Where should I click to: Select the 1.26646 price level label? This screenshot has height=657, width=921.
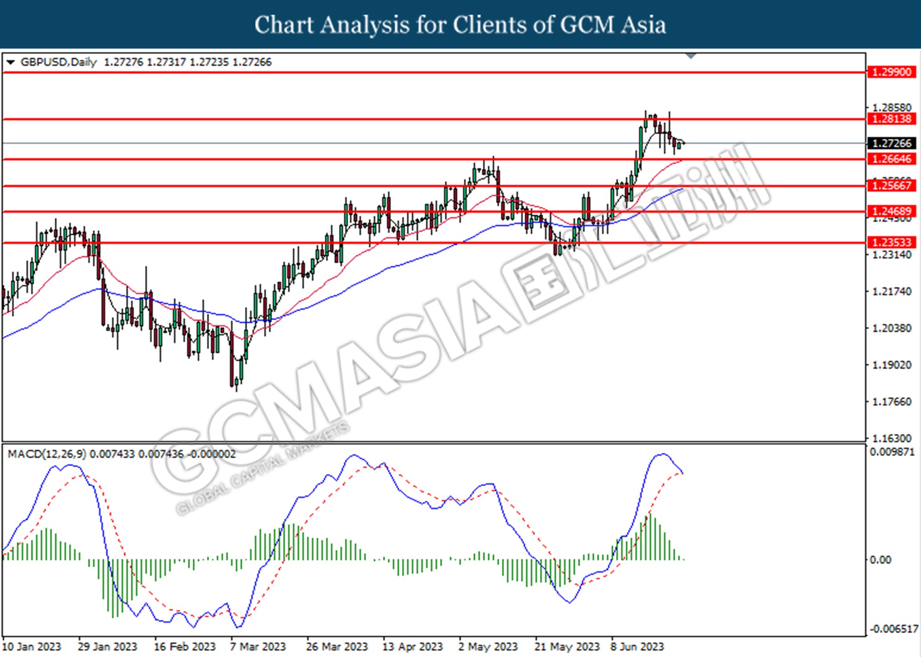(x=892, y=159)
